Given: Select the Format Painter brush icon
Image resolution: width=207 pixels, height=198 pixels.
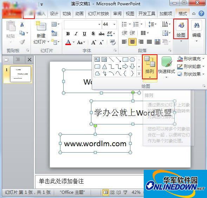Looking at the screenshot, I should coord(22,42).
